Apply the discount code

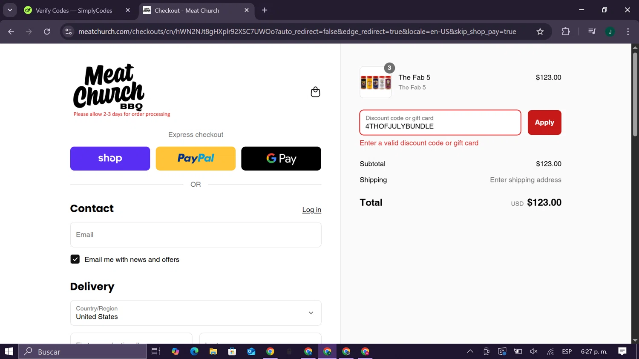pos(544,123)
